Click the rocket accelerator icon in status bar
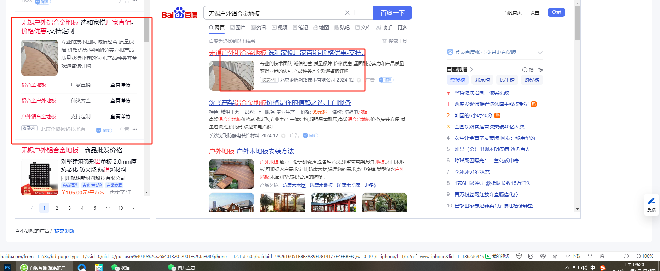Viewport: 660px width, 271px height. [555, 256]
